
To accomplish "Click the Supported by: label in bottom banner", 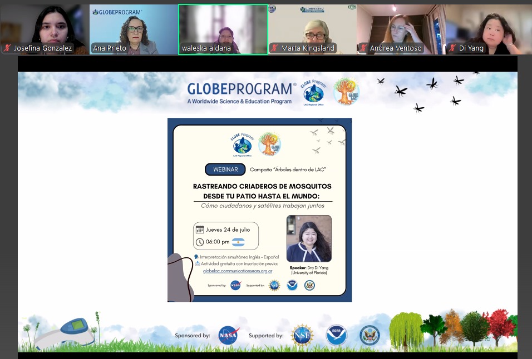I will (x=266, y=335).
